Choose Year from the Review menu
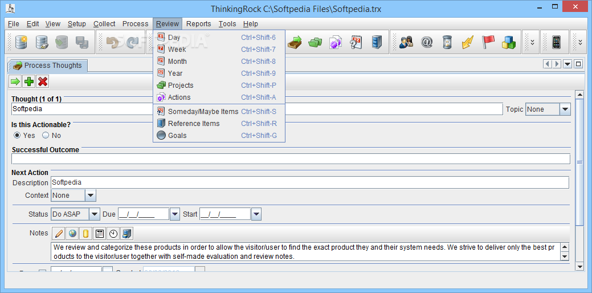592x293 pixels. pyautogui.click(x=219, y=73)
